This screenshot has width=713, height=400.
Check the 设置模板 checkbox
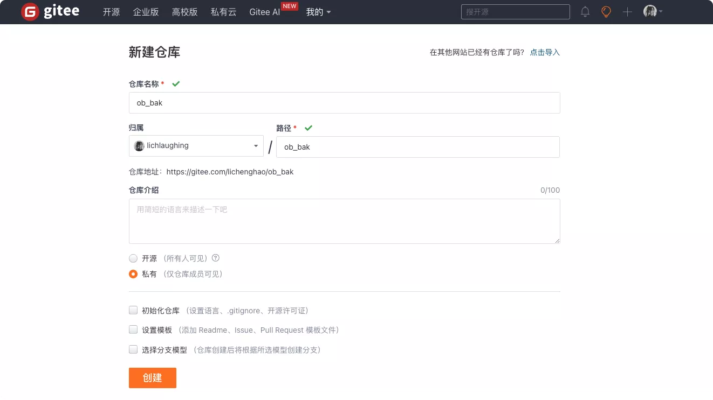click(133, 329)
